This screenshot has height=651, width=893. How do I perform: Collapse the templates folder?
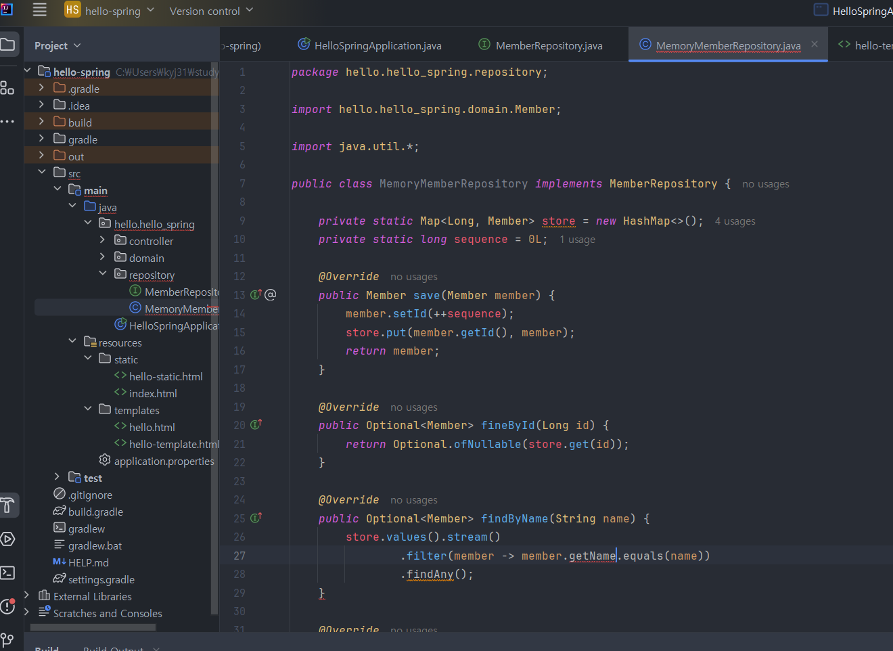pyautogui.click(x=87, y=409)
